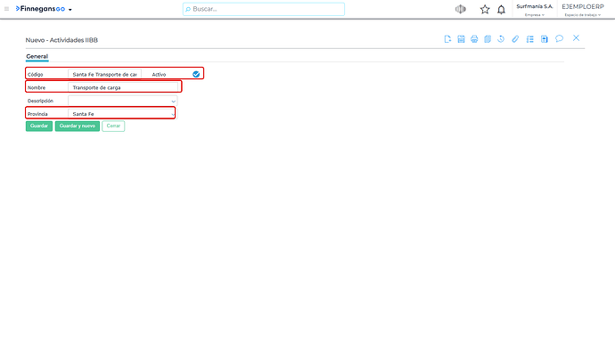
Task: Click the Código input field
Action: point(104,74)
